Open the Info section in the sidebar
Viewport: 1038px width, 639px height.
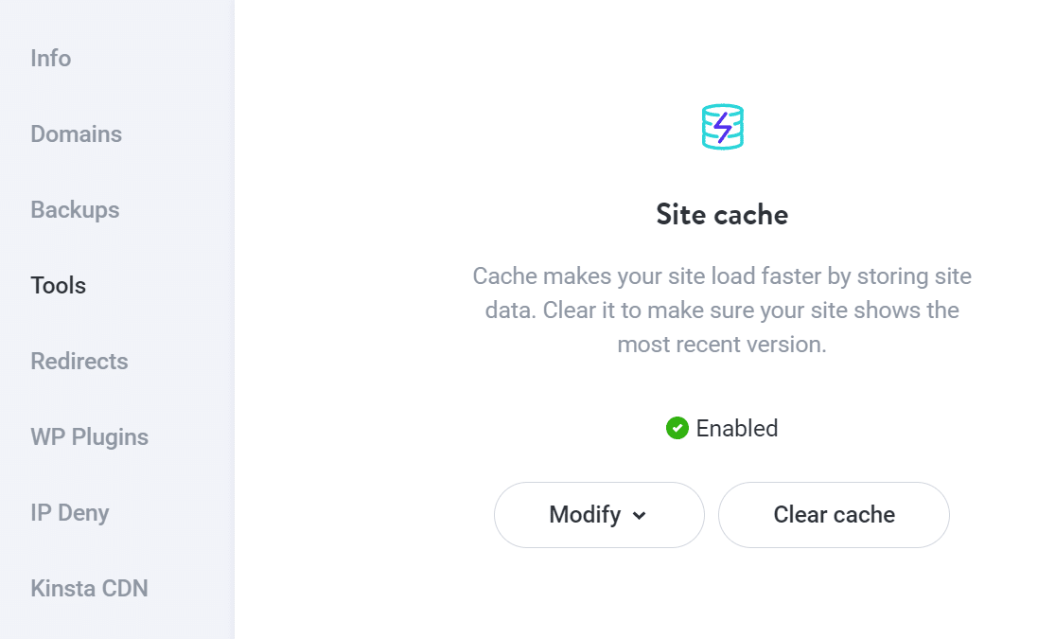click(x=49, y=58)
